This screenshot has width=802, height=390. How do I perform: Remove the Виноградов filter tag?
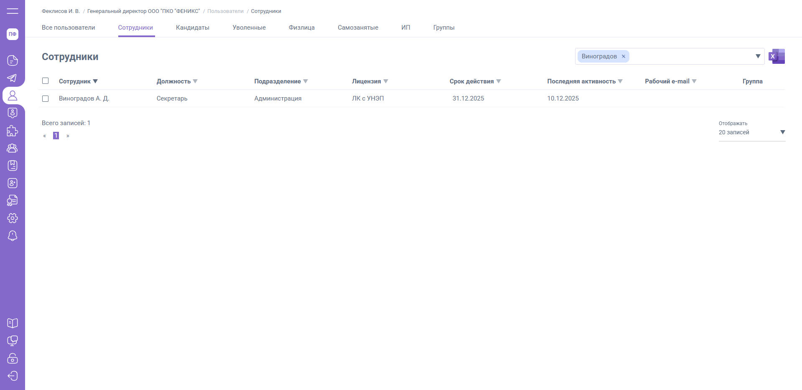[624, 56]
